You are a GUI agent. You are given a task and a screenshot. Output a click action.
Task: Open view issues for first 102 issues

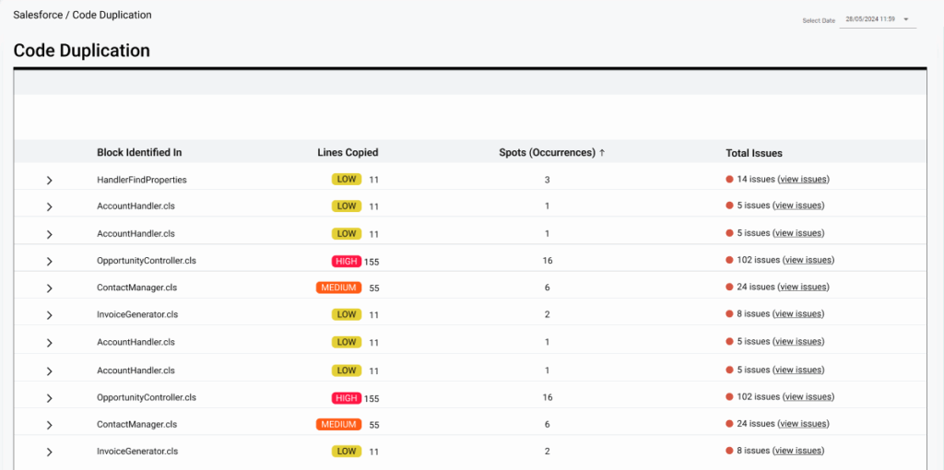808,261
